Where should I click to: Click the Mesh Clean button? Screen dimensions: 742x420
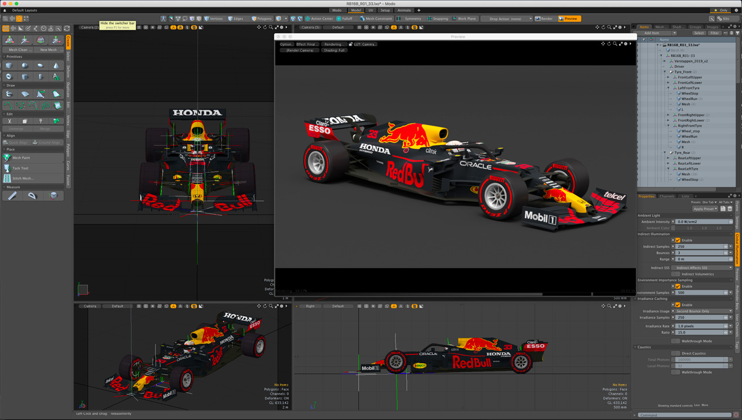point(18,50)
